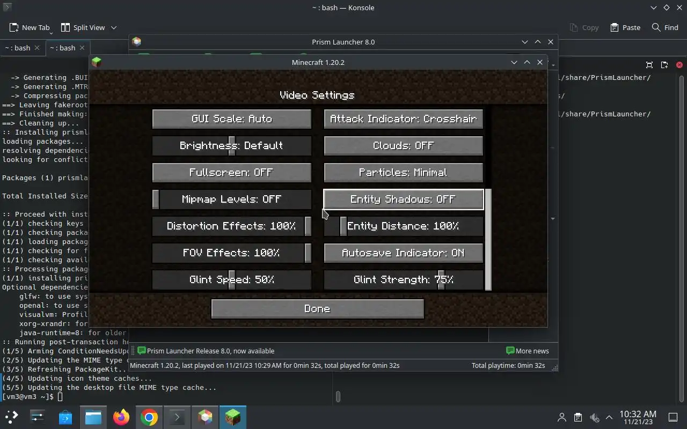Open the clipboard tray icon

pos(578,417)
